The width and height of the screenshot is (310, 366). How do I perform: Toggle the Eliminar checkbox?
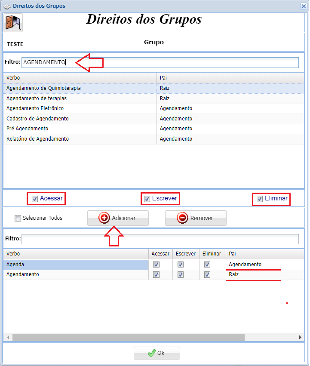[260, 199]
